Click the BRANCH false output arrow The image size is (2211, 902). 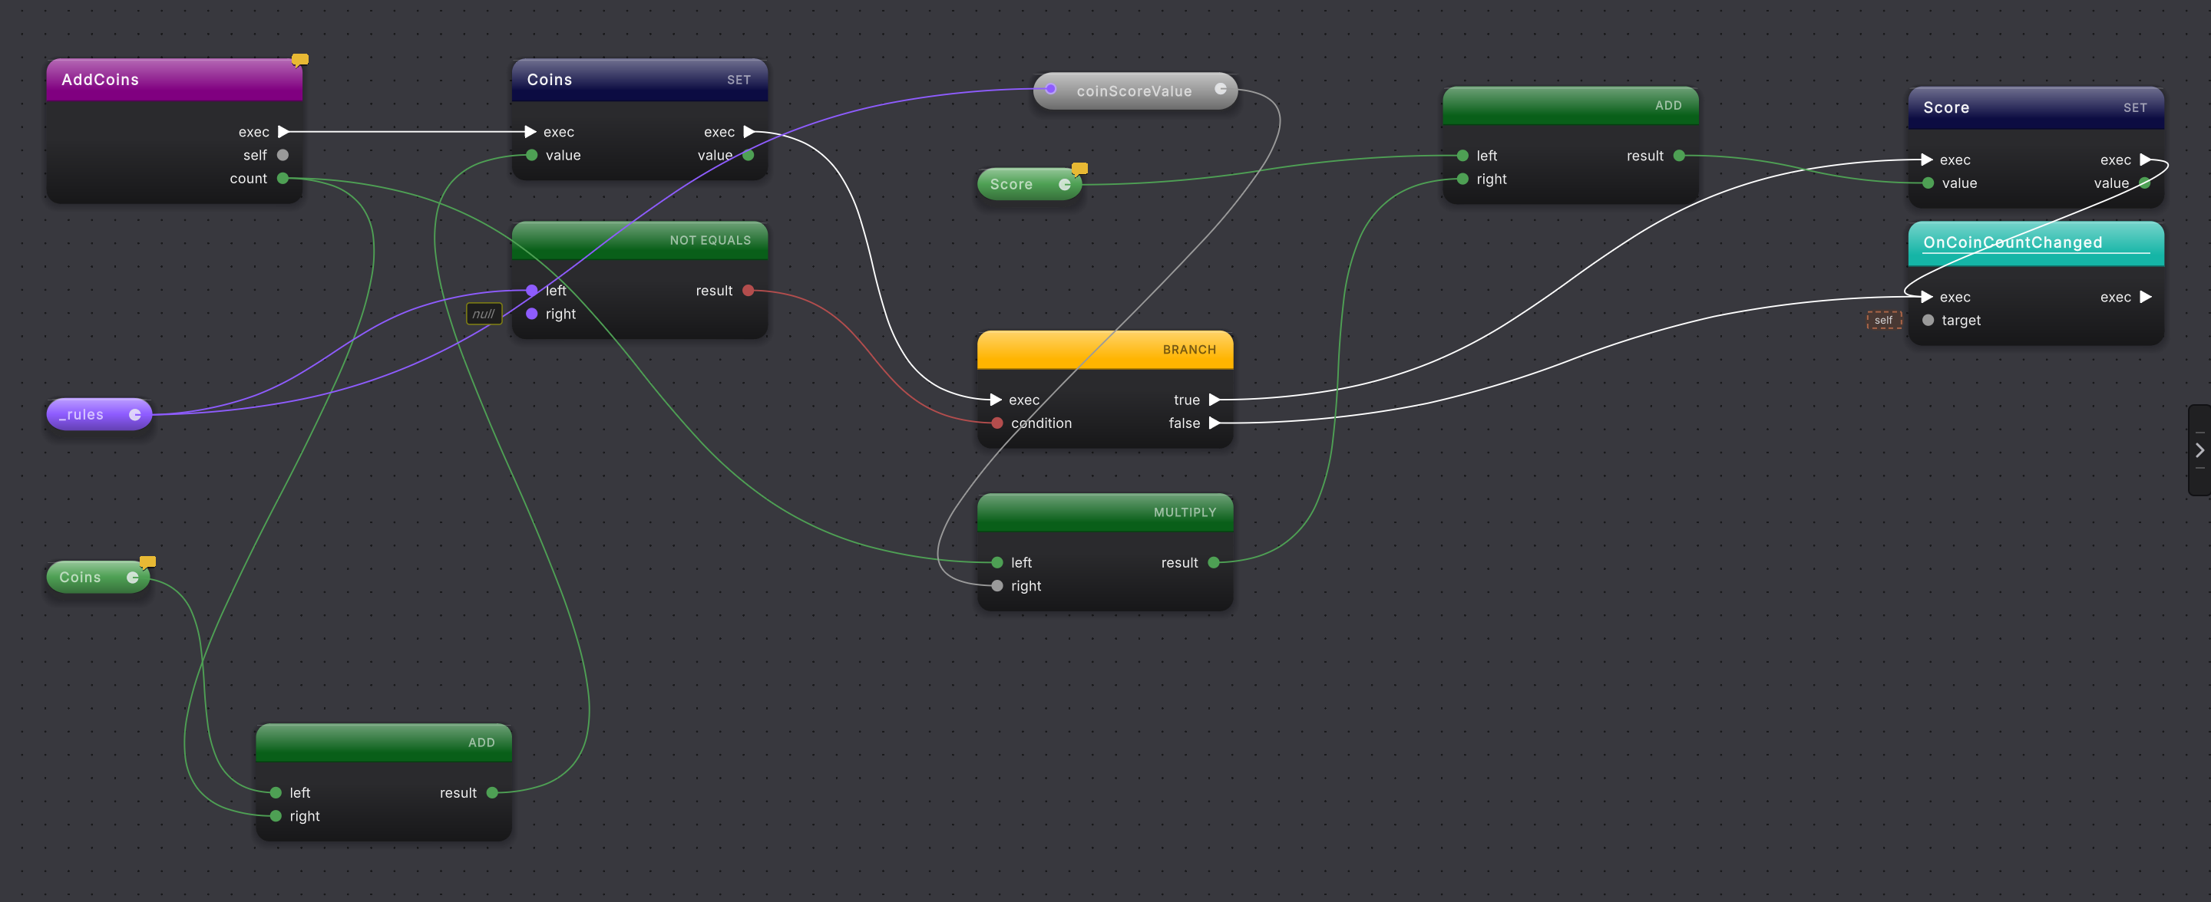click(1214, 423)
